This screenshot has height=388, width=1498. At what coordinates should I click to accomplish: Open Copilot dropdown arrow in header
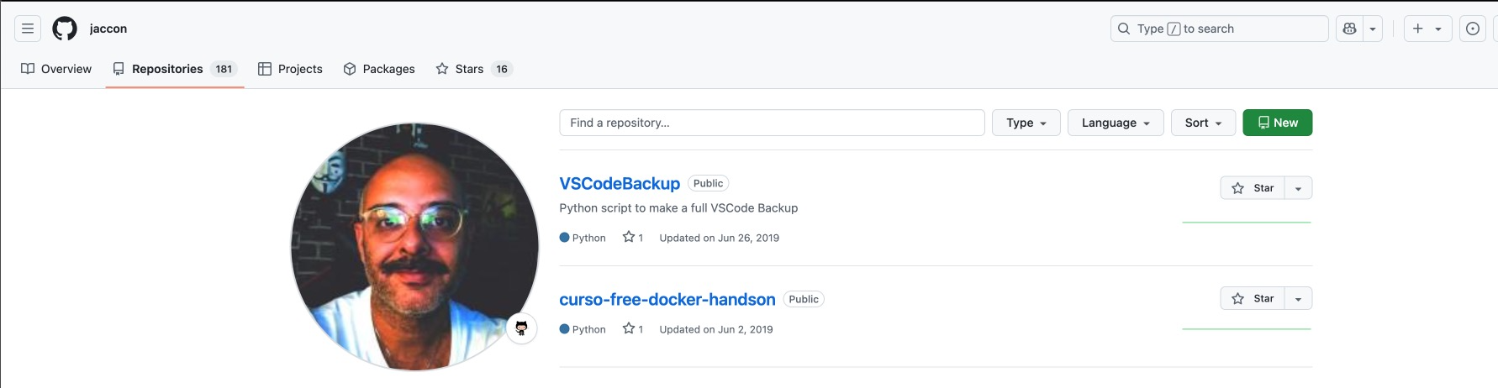coord(1373,29)
